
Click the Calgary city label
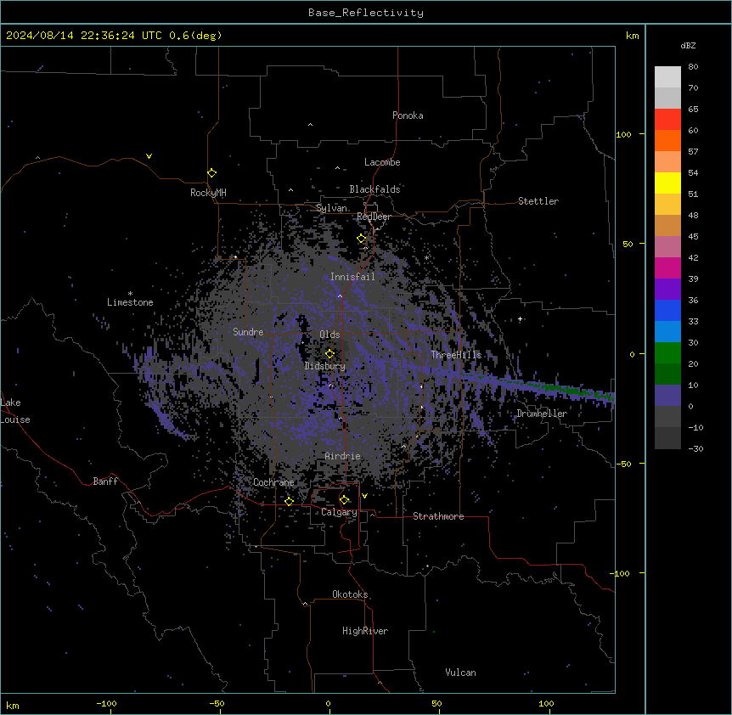(x=339, y=512)
